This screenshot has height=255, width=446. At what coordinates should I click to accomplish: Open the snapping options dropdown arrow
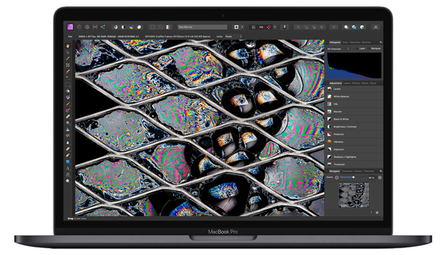click(x=274, y=27)
